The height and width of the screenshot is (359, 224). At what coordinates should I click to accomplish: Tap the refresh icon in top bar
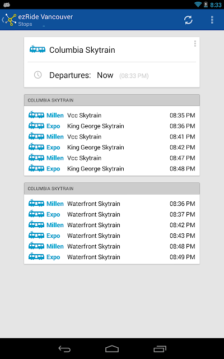point(188,20)
